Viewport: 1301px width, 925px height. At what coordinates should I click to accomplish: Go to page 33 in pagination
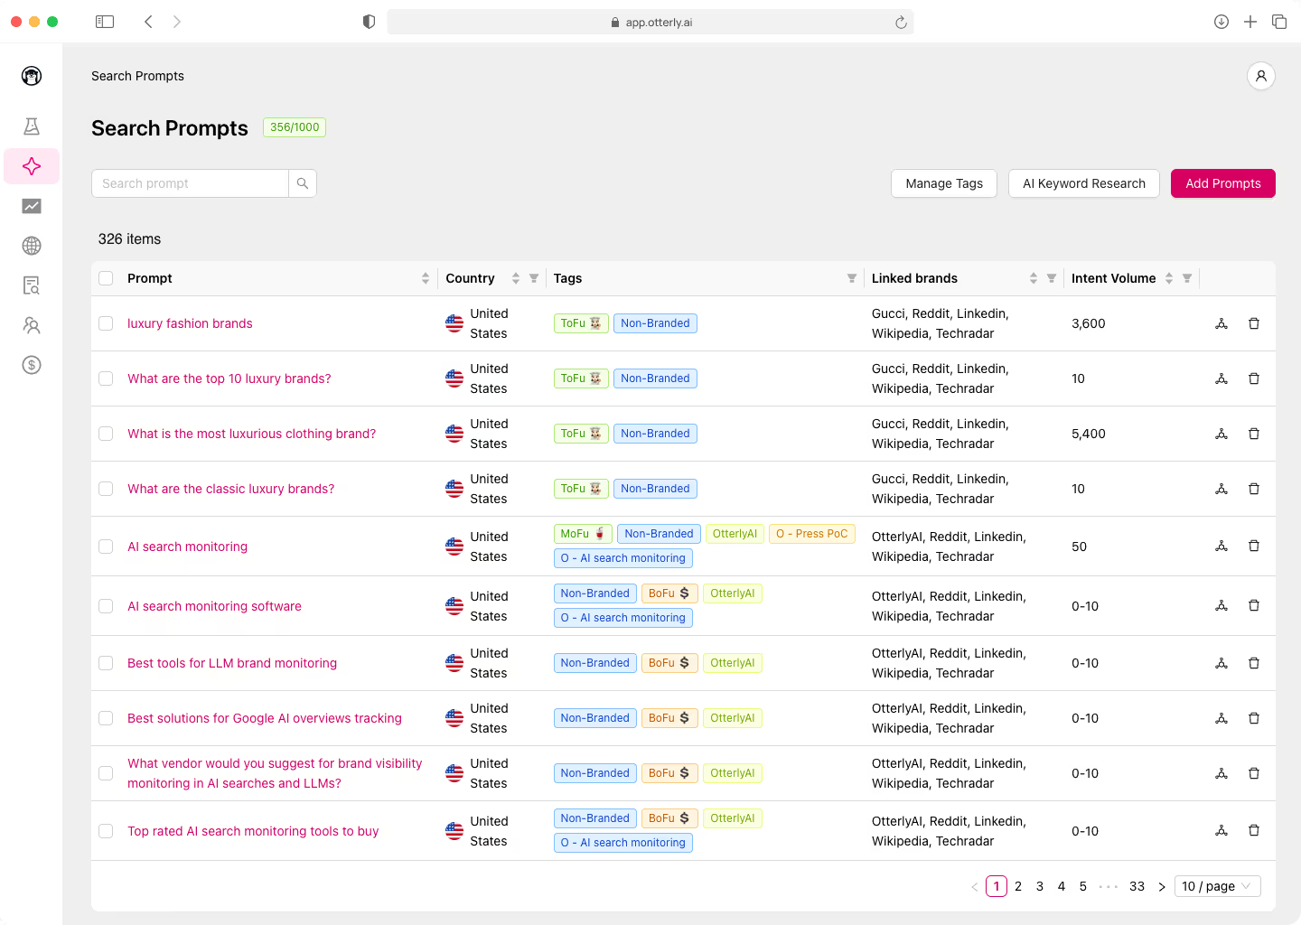1137,886
